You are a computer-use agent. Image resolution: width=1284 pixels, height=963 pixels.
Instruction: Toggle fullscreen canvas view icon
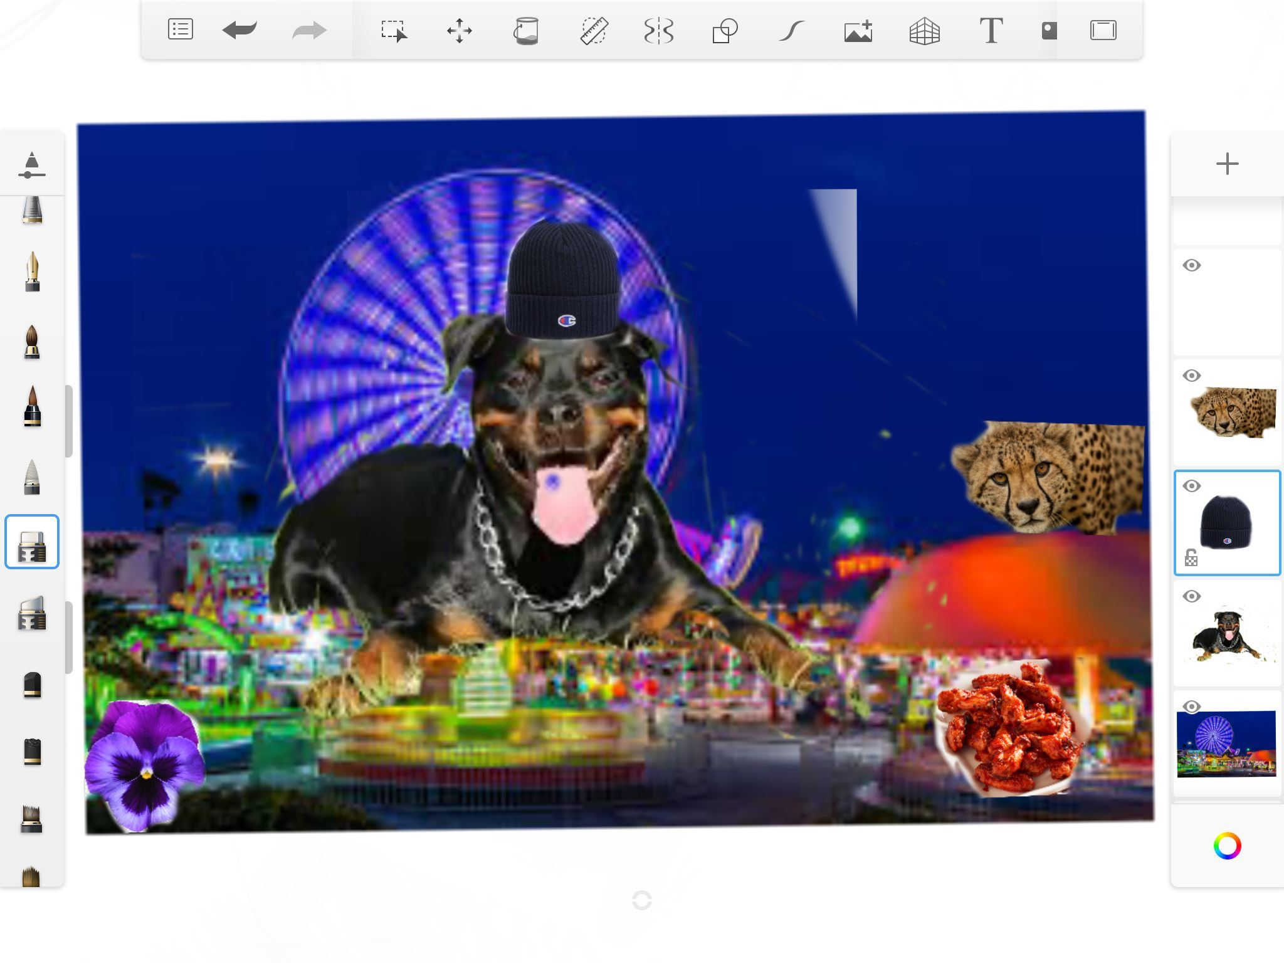1103,30
